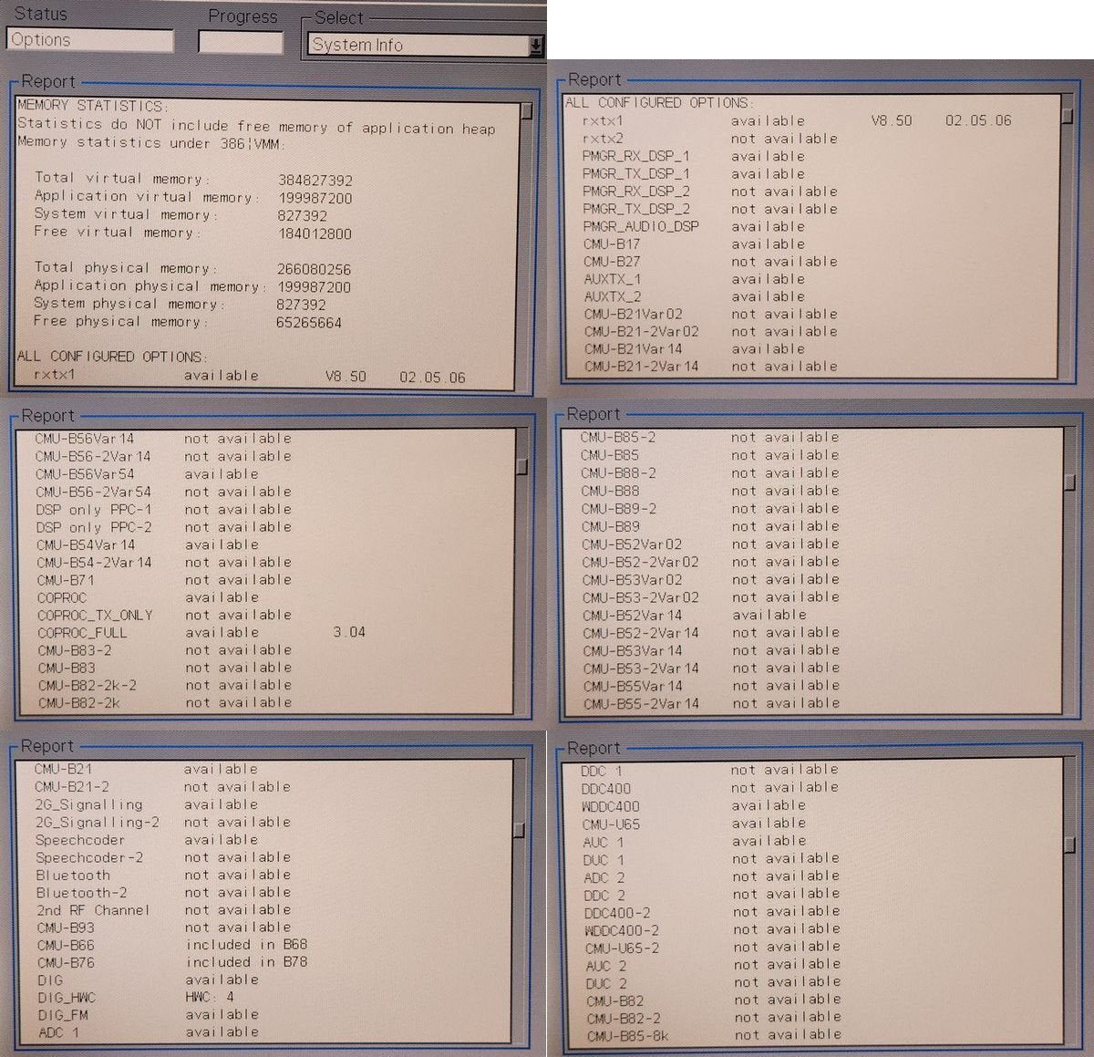Select the CMU-B21Var14 option row
The image size is (1094, 1057).
pos(694,348)
